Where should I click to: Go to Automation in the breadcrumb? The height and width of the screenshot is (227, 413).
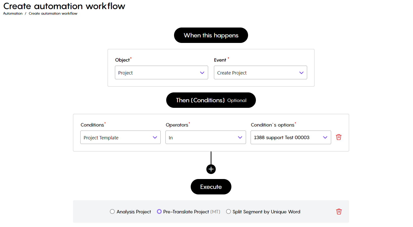pyautogui.click(x=13, y=13)
